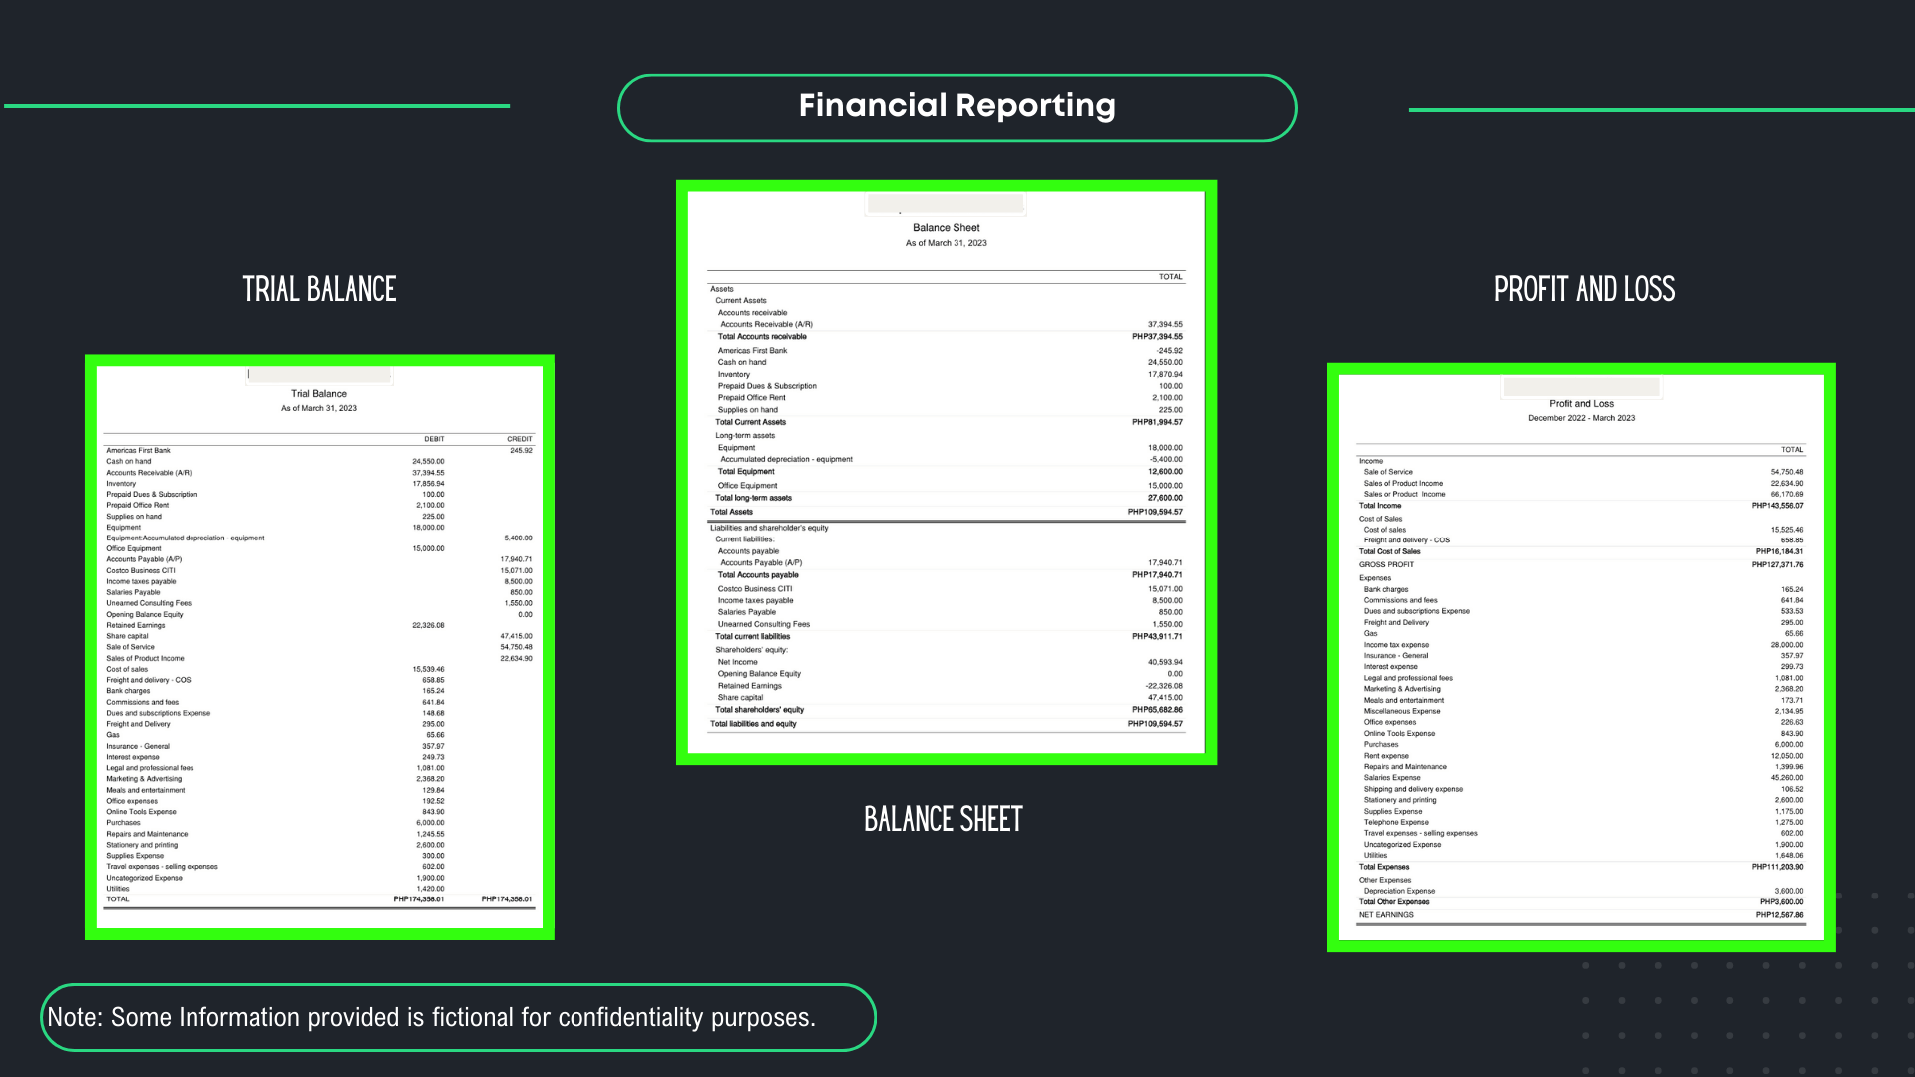Click the fictional information note box

click(458, 1017)
